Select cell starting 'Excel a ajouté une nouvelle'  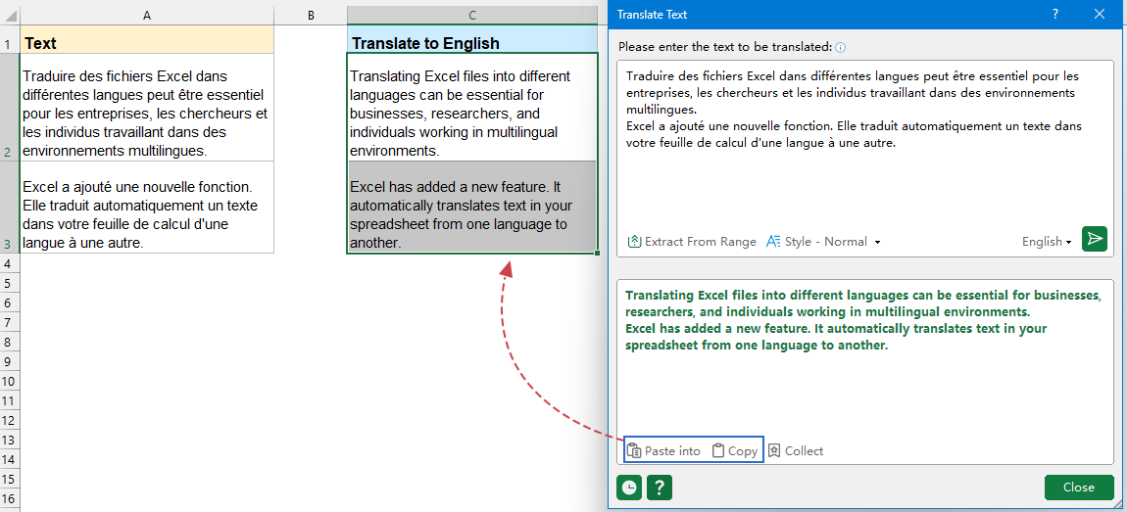147,207
